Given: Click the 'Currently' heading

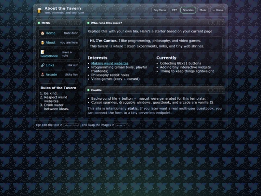Looking at the screenshot, I should tap(166, 58).
